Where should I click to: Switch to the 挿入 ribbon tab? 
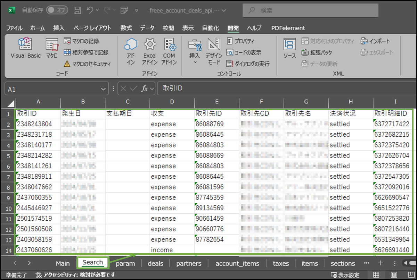pos(59,28)
